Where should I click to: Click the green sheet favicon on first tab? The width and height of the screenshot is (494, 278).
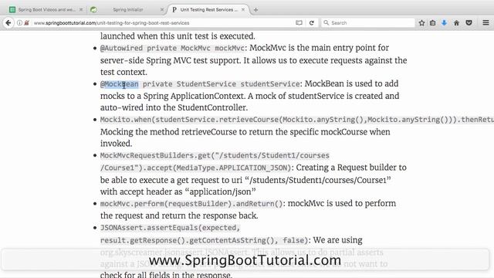12,10
